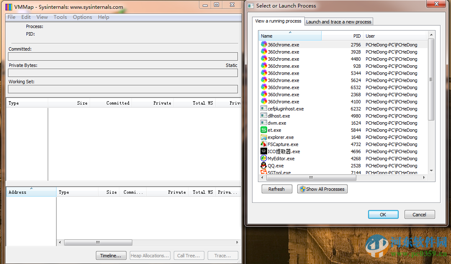Click the ICO提取器.exe icon
The image size is (451, 264).
coord(264,151)
